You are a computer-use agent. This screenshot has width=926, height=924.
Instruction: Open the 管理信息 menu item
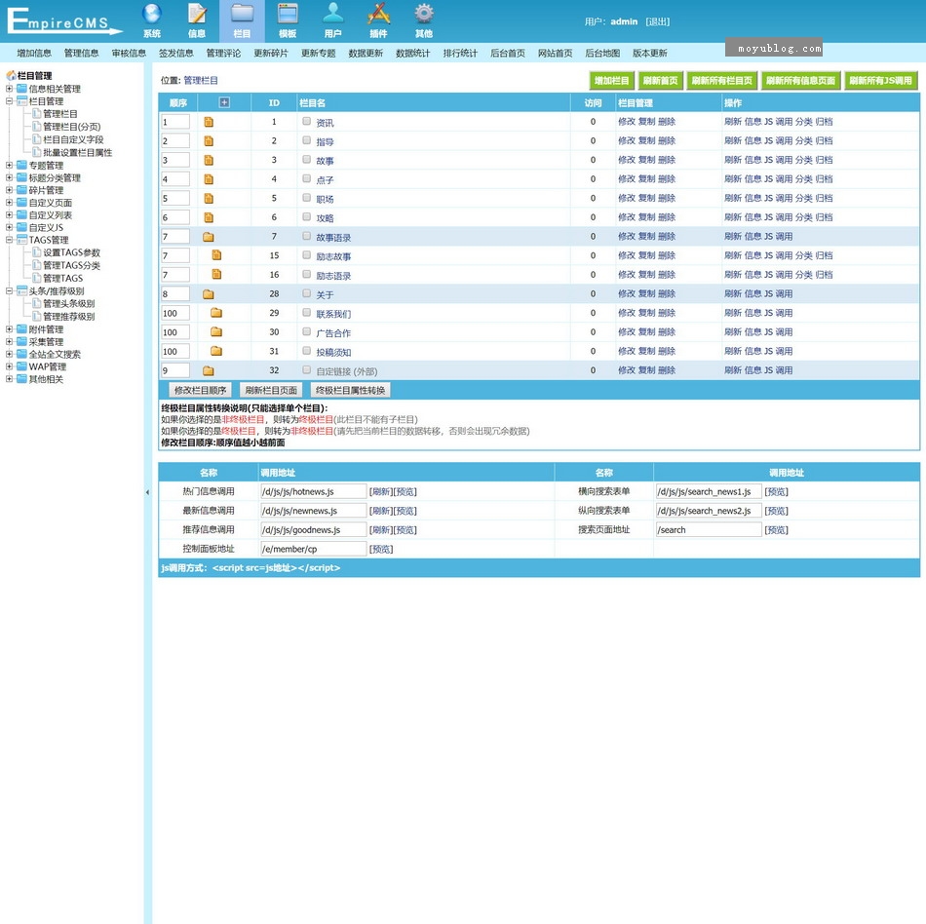click(82, 54)
